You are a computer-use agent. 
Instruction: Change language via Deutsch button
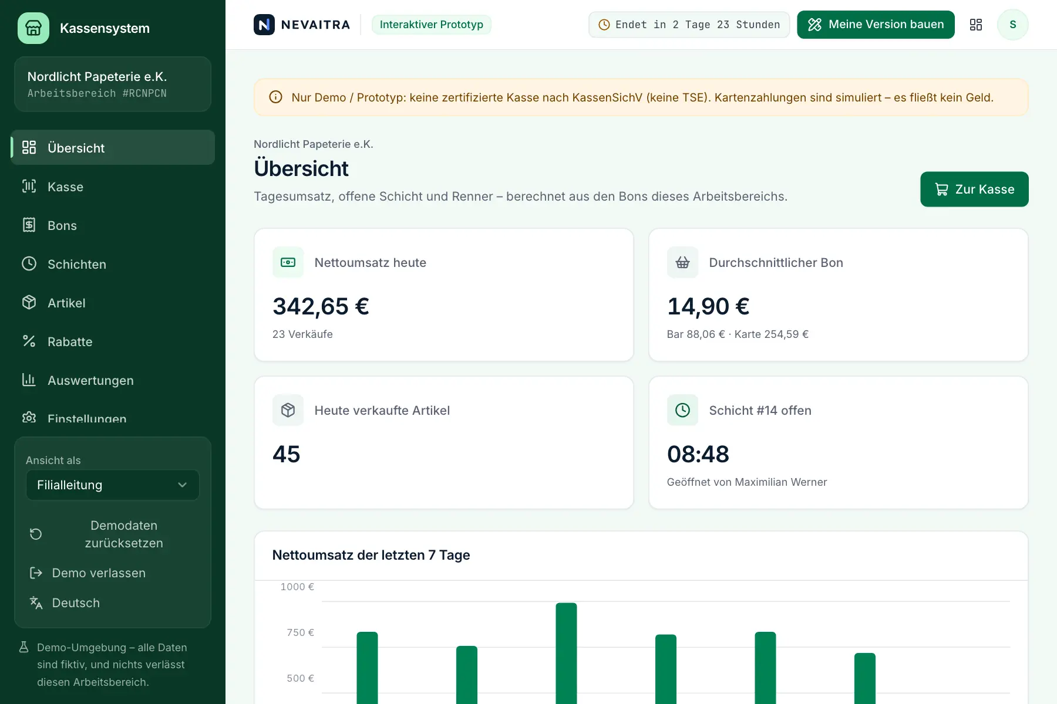(x=113, y=603)
